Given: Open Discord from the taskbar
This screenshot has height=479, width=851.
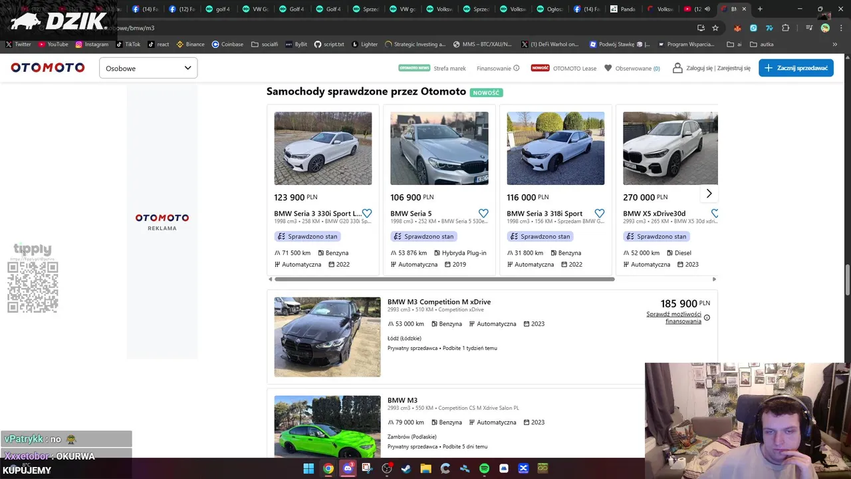Looking at the screenshot, I should 348,468.
